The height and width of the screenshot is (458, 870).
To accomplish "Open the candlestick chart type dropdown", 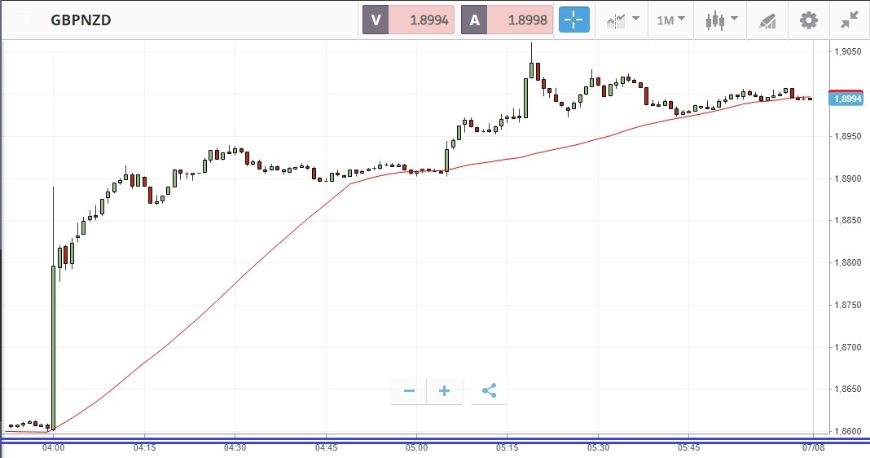I will (x=722, y=20).
